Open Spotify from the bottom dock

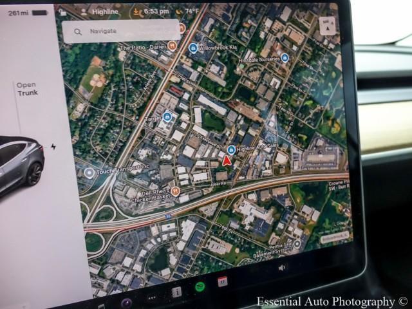click(x=200, y=285)
